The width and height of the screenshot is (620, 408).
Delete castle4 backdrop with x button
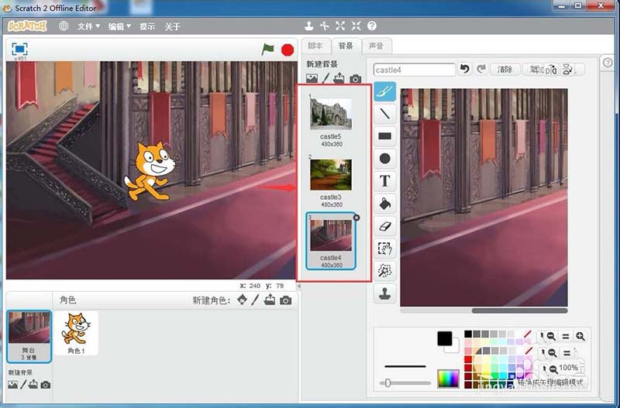pos(356,218)
